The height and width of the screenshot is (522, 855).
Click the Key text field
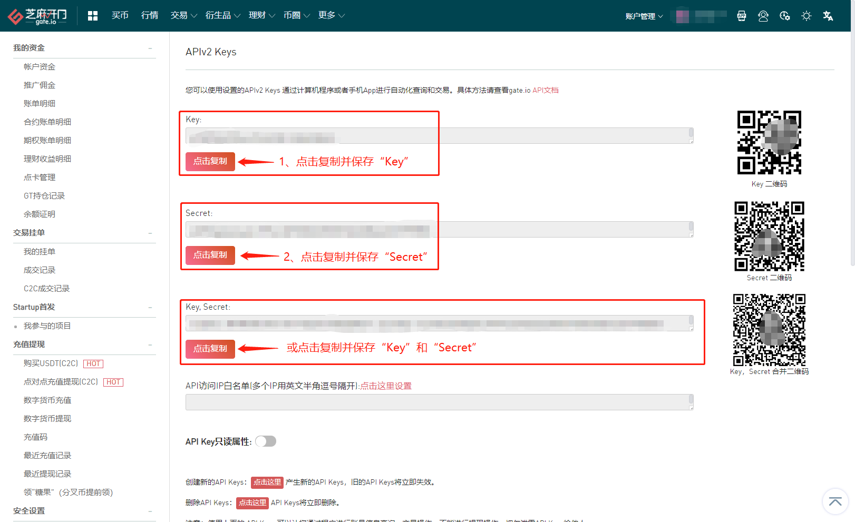click(x=440, y=135)
